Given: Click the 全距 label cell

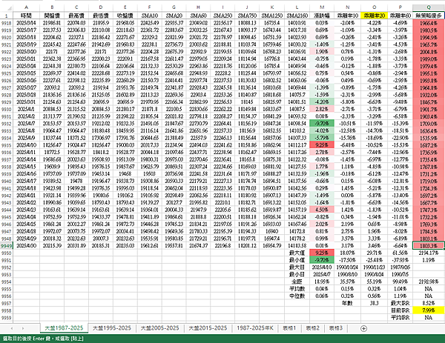Looking at the screenshot, I should [x=297, y=282].
